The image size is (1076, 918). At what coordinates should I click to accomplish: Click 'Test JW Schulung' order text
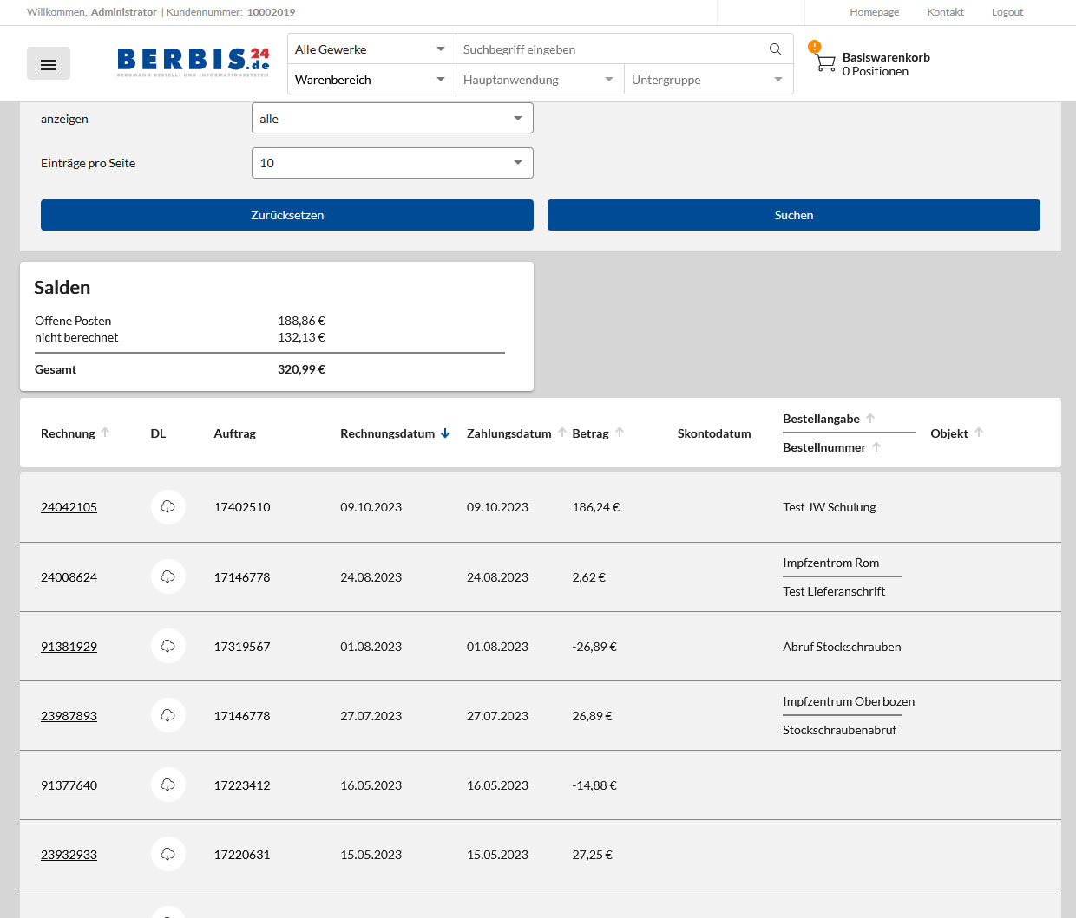(829, 507)
